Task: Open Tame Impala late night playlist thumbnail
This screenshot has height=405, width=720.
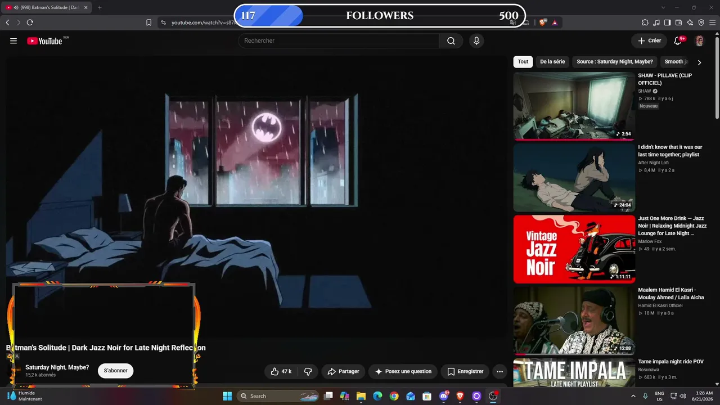Action: click(x=574, y=373)
